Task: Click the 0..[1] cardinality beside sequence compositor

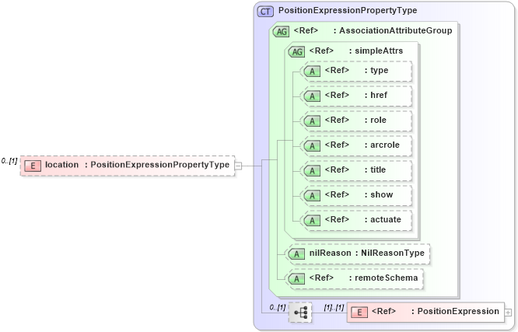Action: coord(277,308)
